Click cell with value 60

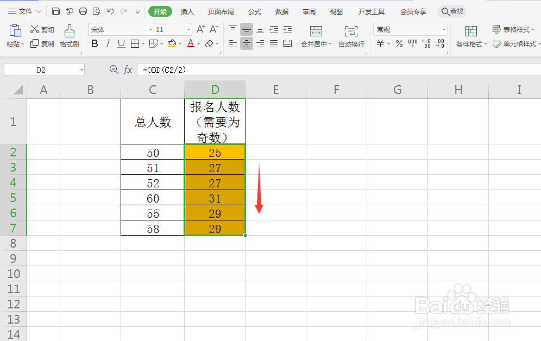click(153, 198)
